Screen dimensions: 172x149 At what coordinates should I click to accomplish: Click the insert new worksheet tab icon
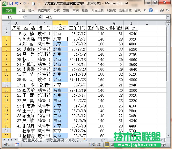(85, 140)
